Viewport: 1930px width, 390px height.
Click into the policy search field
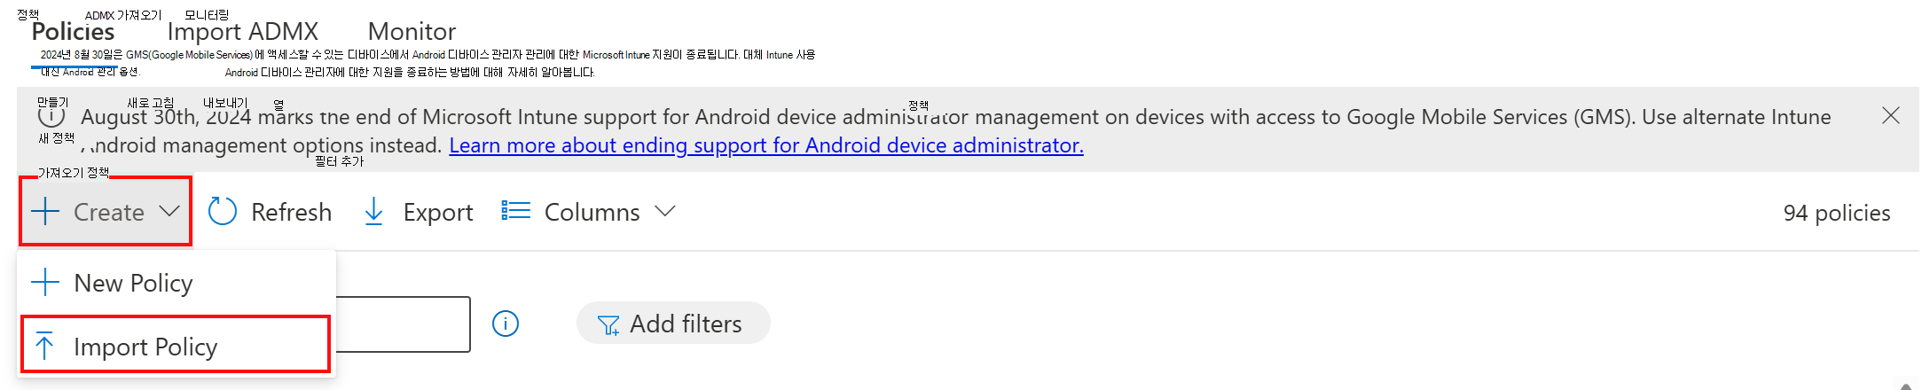pos(404,324)
